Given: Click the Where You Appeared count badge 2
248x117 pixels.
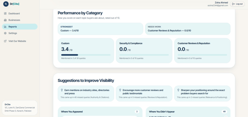Looking at the screenshot, I should (x=137, y=112).
